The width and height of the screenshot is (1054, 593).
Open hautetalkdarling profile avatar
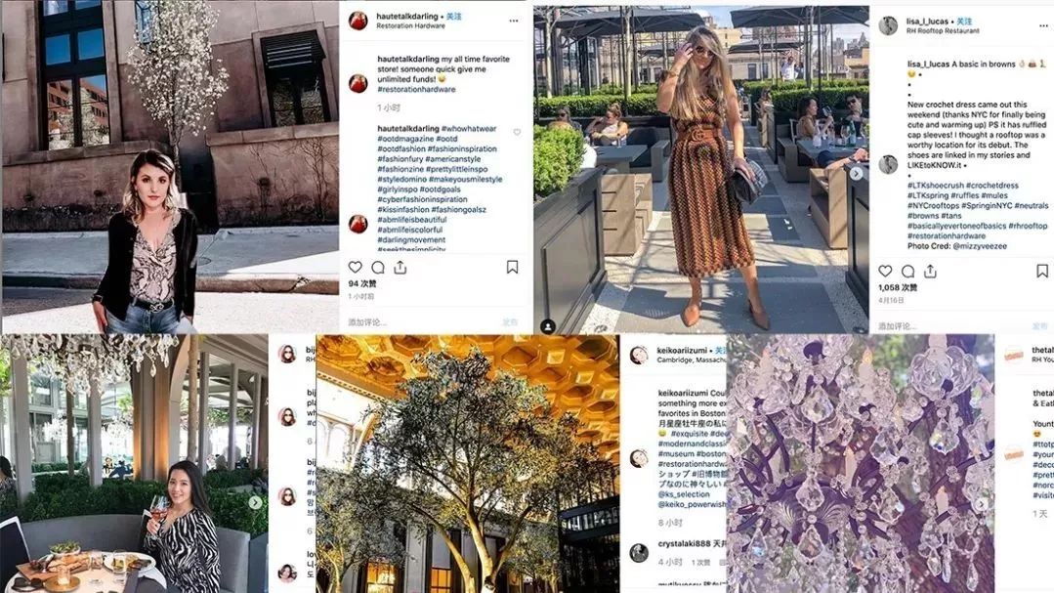point(358,21)
